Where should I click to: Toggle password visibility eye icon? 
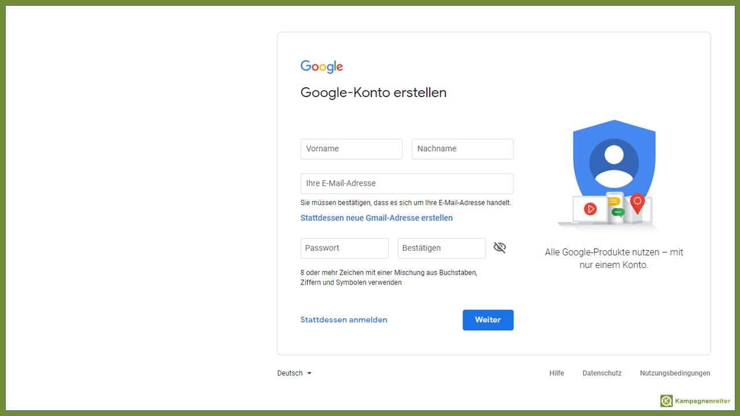click(x=499, y=248)
